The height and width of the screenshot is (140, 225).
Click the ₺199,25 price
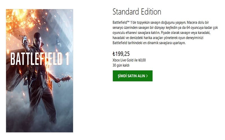(x=121, y=53)
